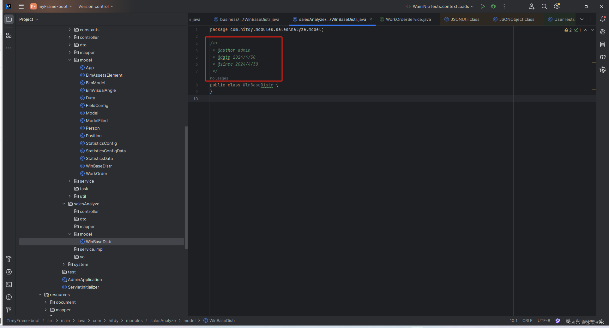Switch to JSONObject.class tab

tap(514, 19)
